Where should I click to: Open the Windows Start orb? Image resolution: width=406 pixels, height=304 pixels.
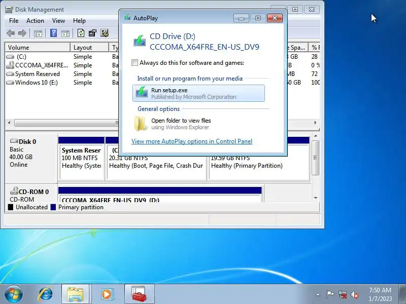coord(14,294)
